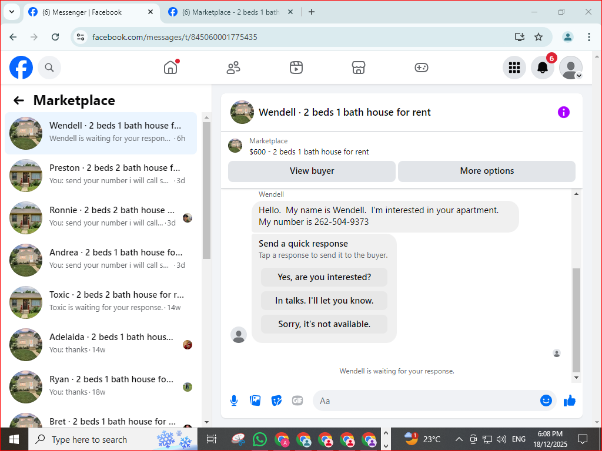The height and width of the screenshot is (451, 602).
Task: Open the Chrome profile icon
Action: (568, 37)
